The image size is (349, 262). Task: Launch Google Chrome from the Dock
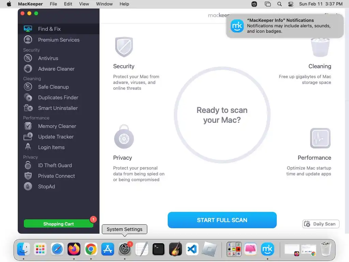click(91, 249)
